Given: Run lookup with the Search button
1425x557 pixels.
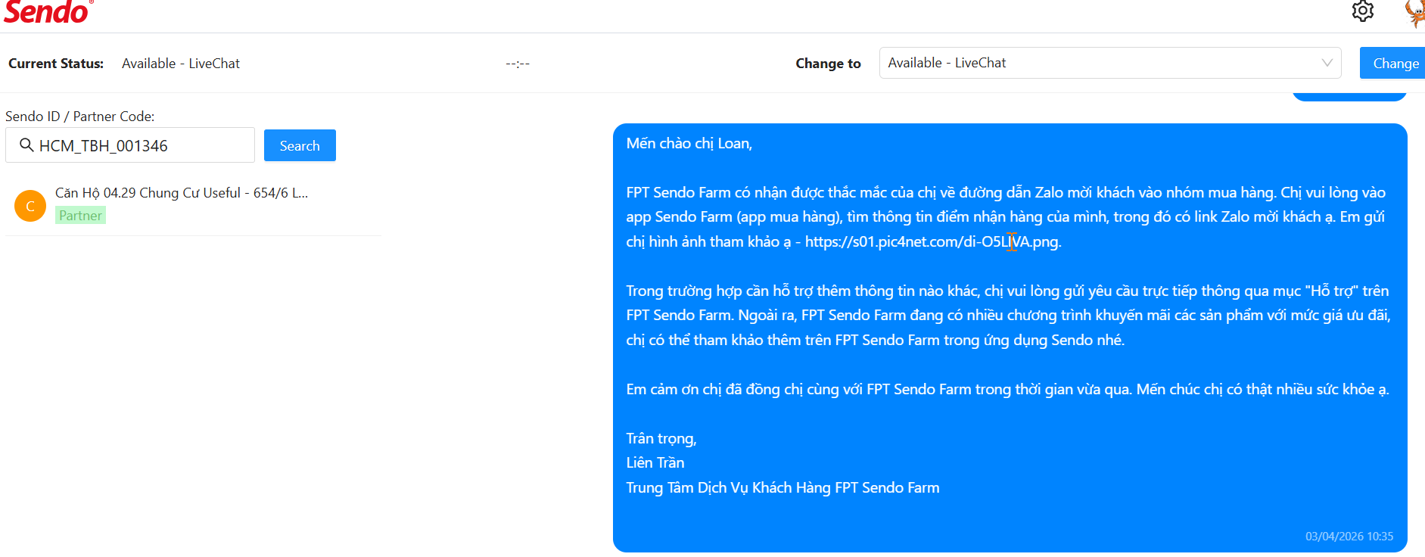Looking at the screenshot, I should coord(300,145).
